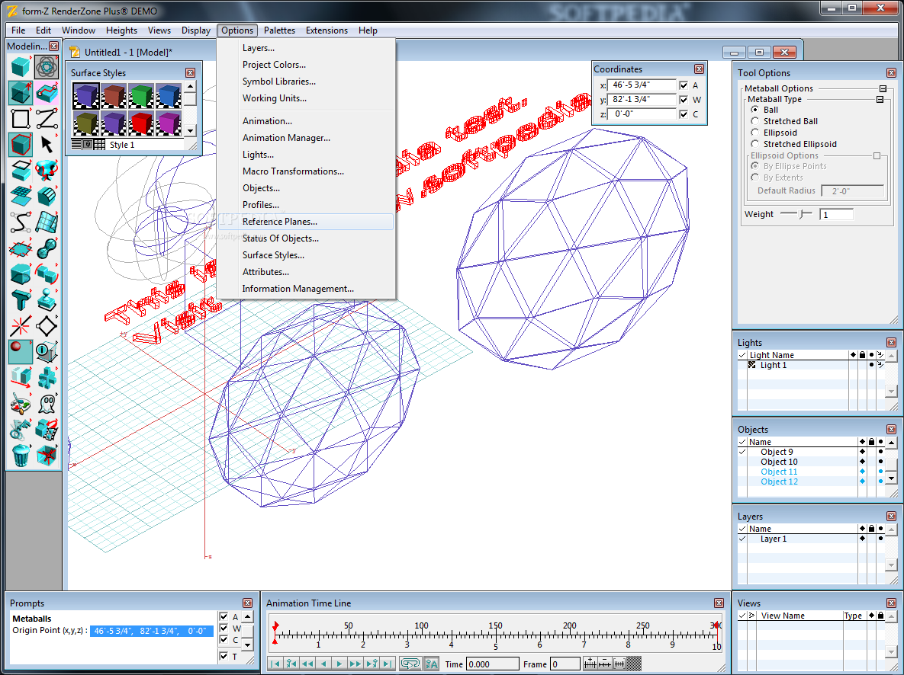Toggle the C checkbox in Coordinates panel

coord(684,114)
